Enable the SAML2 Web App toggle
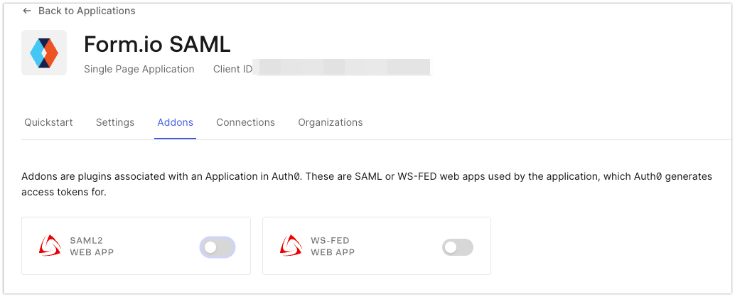 pos(218,247)
